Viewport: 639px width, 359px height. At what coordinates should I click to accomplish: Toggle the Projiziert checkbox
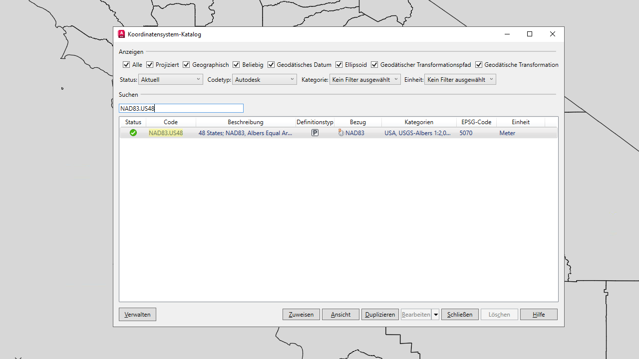[x=150, y=65]
